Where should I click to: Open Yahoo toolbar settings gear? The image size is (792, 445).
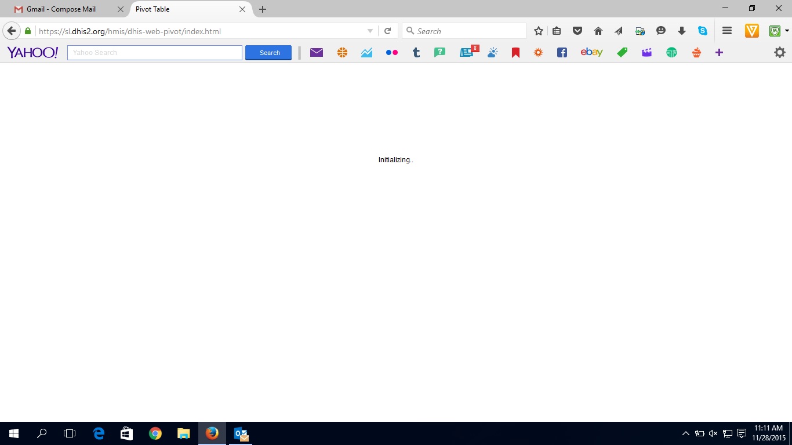click(x=779, y=53)
